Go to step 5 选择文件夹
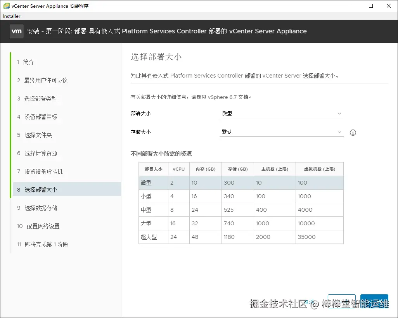The image size is (398, 318). pyautogui.click(x=35, y=135)
